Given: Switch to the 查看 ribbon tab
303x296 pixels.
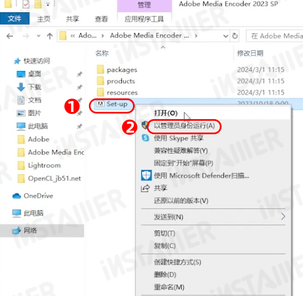Looking at the screenshot, I should (101, 19).
